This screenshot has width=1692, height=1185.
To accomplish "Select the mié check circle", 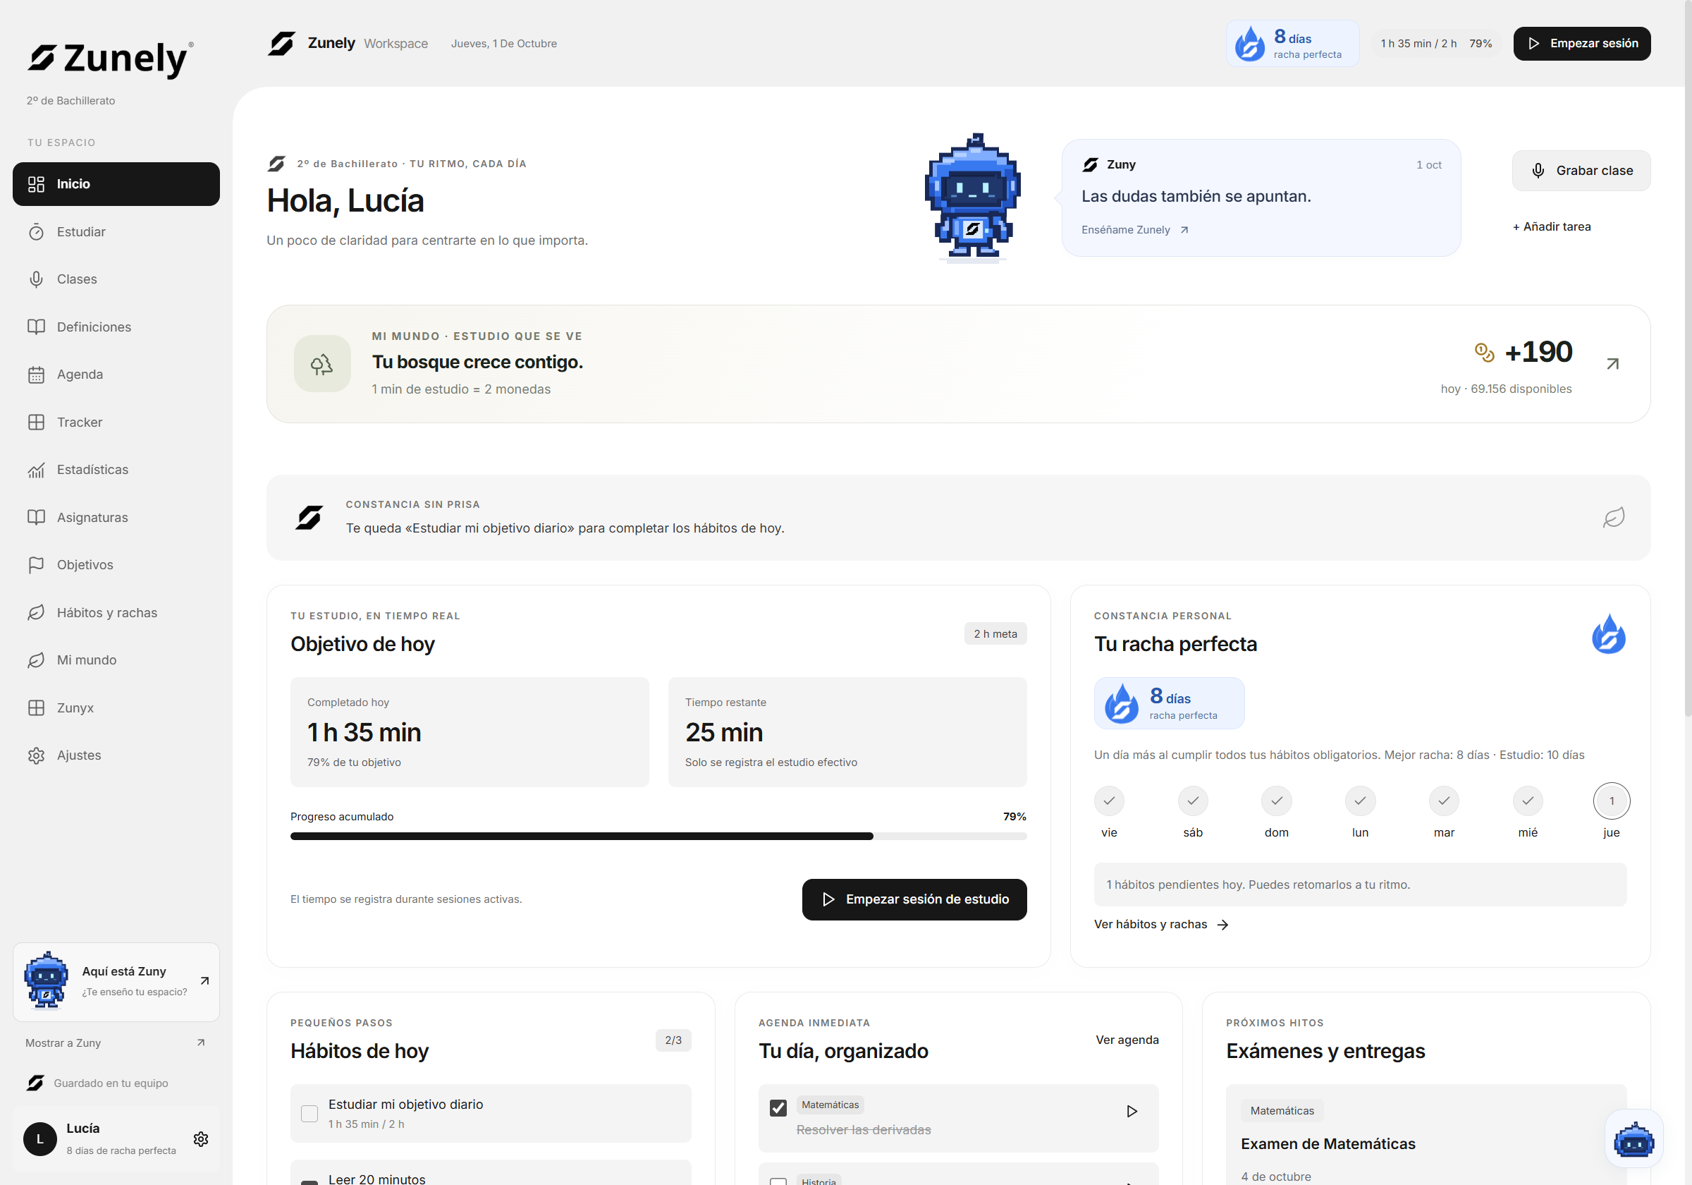I will pyautogui.click(x=1528, y=801).
